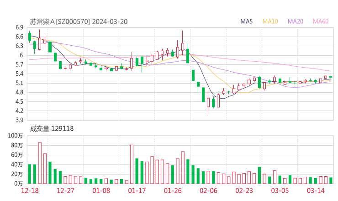Click the 01-17 date axis label
The image size is (338, 201).
(x=137, y=190)
